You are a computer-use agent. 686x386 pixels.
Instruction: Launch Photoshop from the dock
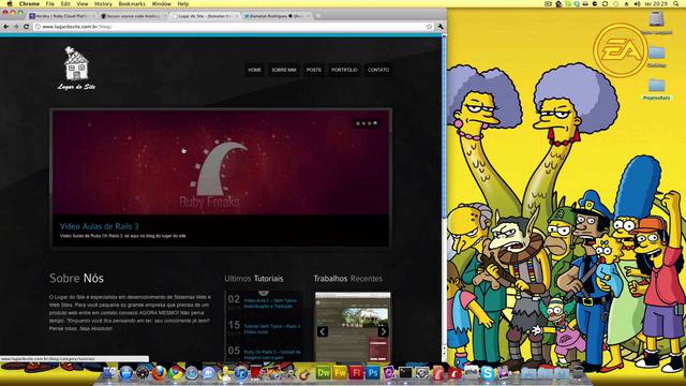pyautogui.click(x=373, y=373)
